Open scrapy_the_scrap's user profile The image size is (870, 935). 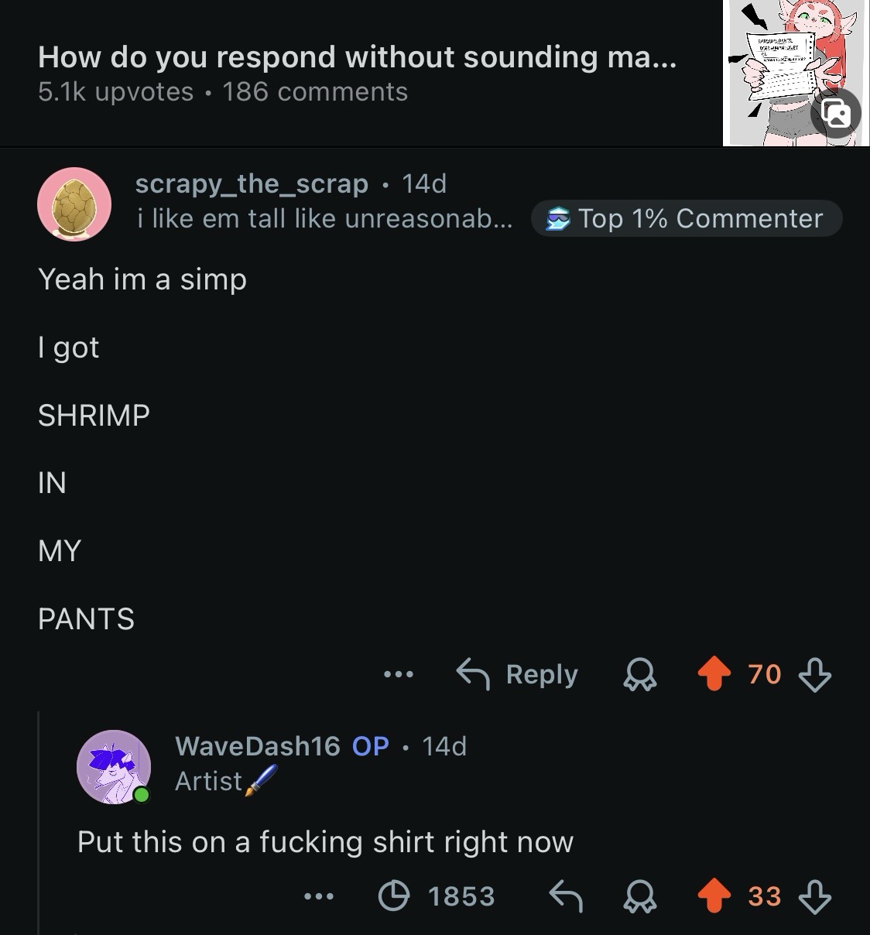click(251, 183)
